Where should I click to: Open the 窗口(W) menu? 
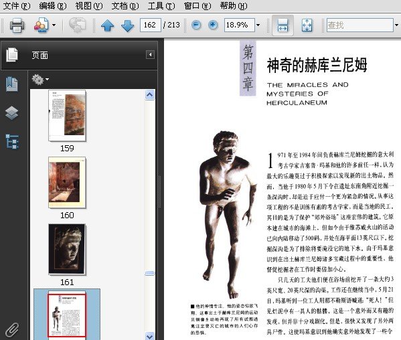click(197, 5)
